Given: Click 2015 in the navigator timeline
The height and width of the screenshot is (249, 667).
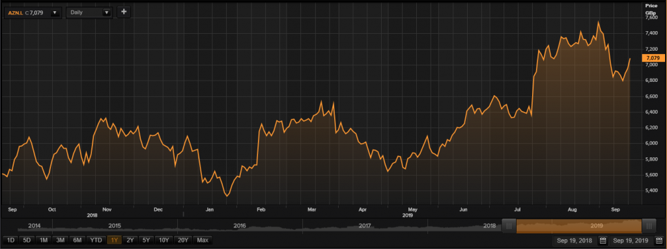Looking at the screenshot, I should click(115, 225).
